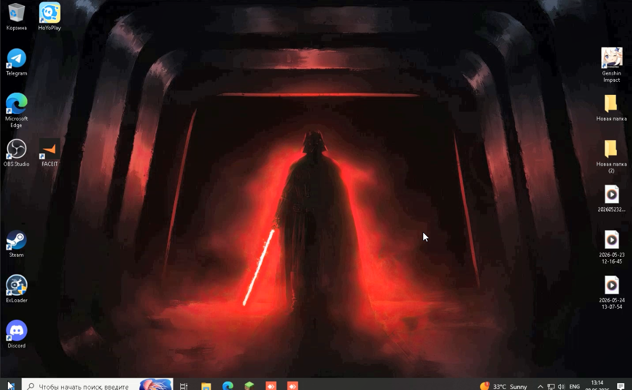Select video file 2026-05-24 13-07-54
Image resolution: width=632 pixels, height=390 pixels.
click(x=611, y=292)
